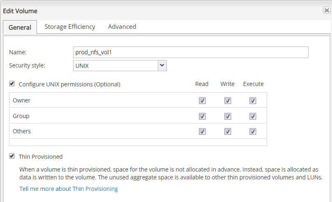Open the Storage Efficiency tab
332x202 pixels.
[x=70, y=27]
